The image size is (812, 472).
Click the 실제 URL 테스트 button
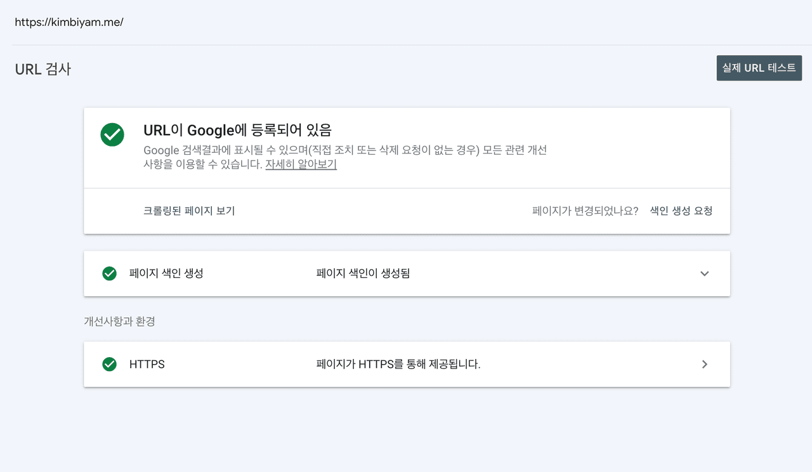click(759, 68)
